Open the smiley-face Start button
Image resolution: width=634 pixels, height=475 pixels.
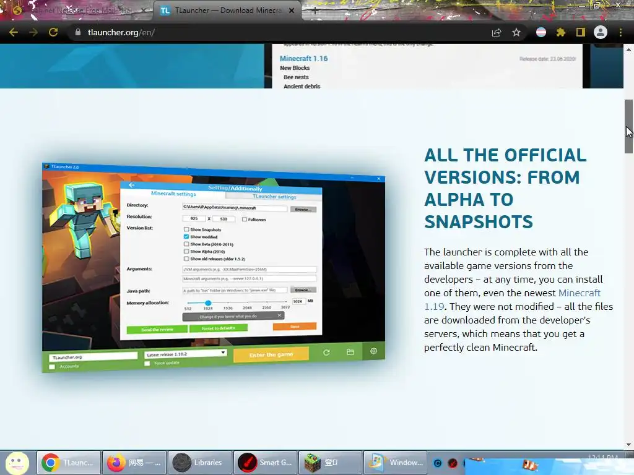17,463
